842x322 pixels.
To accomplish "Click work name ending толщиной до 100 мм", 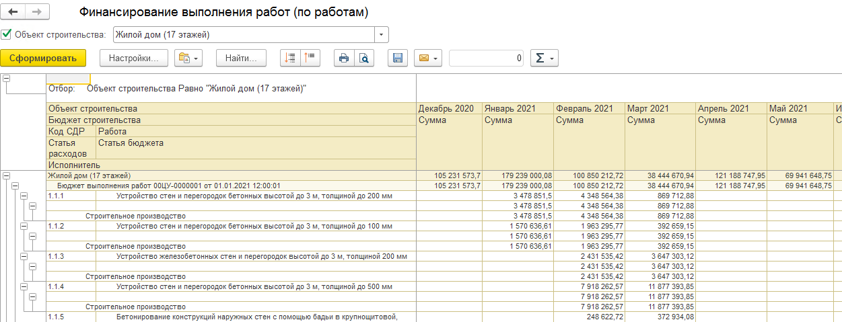I will [254, 226].
